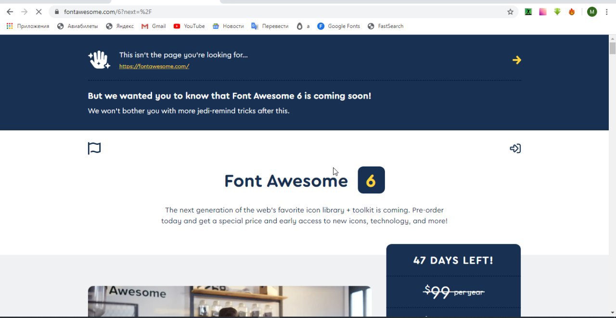This screenshot has width=616, height=318.
Task: Click the jedi-remind tricks sentence
Action: pos(189,111)
